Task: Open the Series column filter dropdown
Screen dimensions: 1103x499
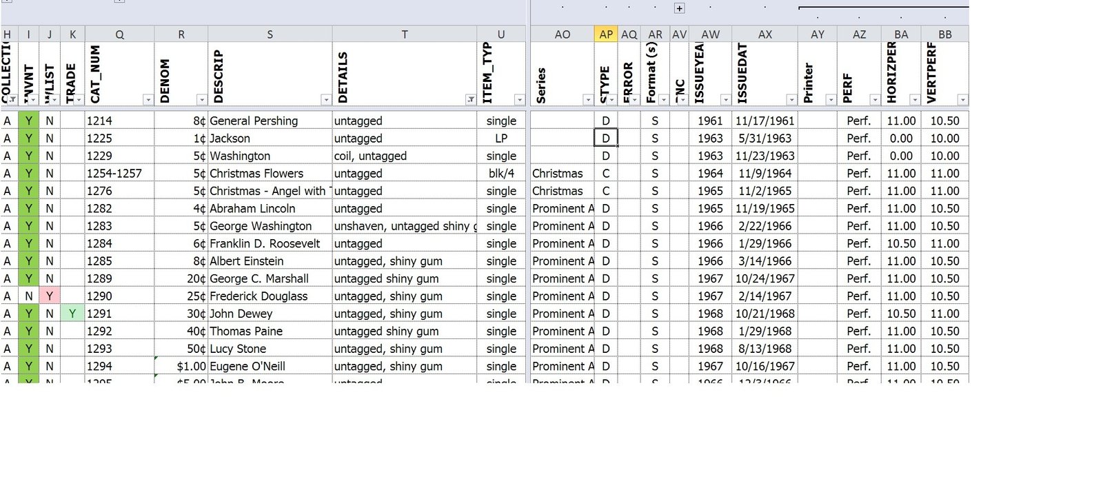Action: pos(587,100)
